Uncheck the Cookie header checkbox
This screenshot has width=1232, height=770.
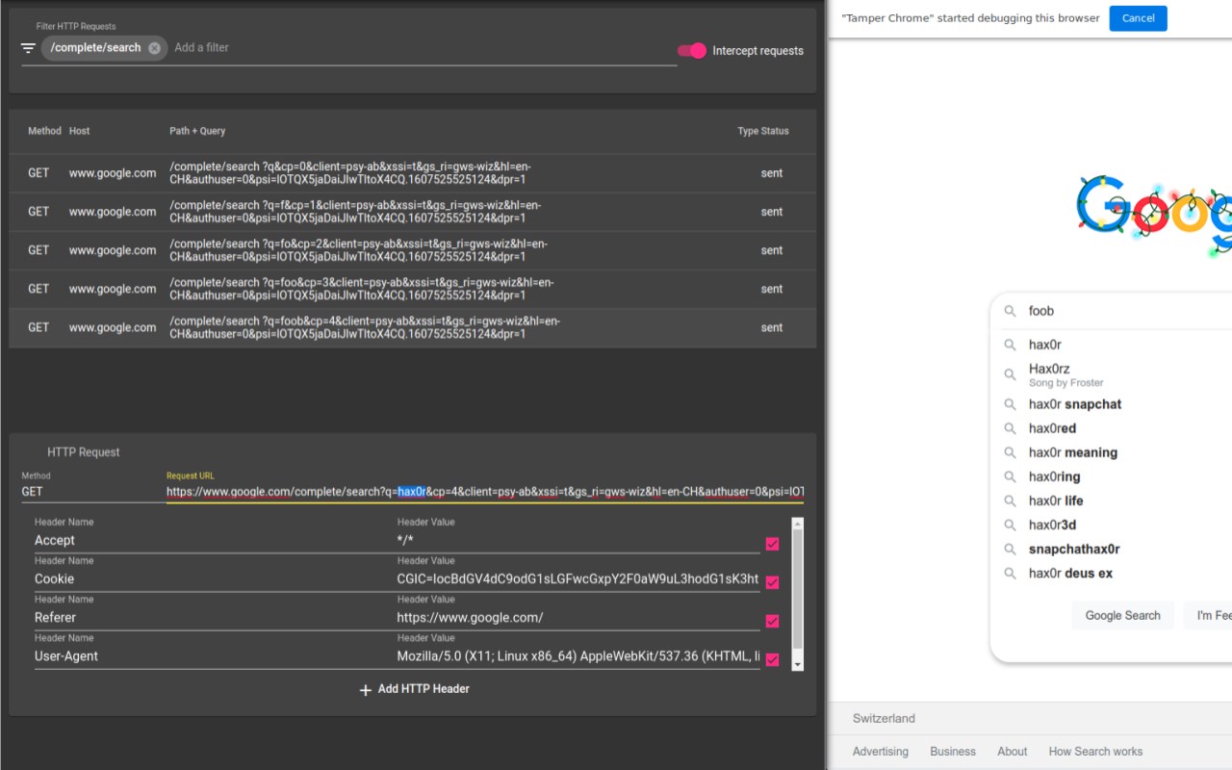click(x=772, y=582)
